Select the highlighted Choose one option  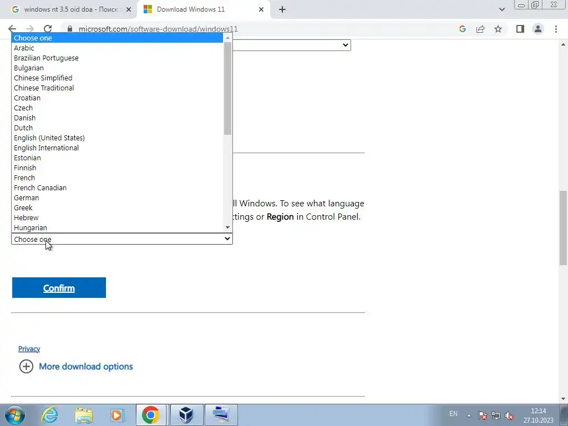click(118, 38)
